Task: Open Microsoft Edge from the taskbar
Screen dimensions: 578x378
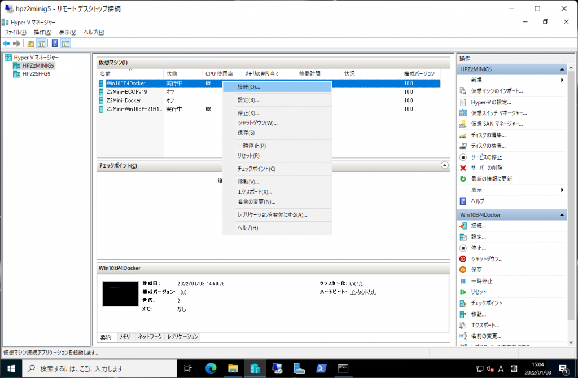Action: (x=211, y=368)
